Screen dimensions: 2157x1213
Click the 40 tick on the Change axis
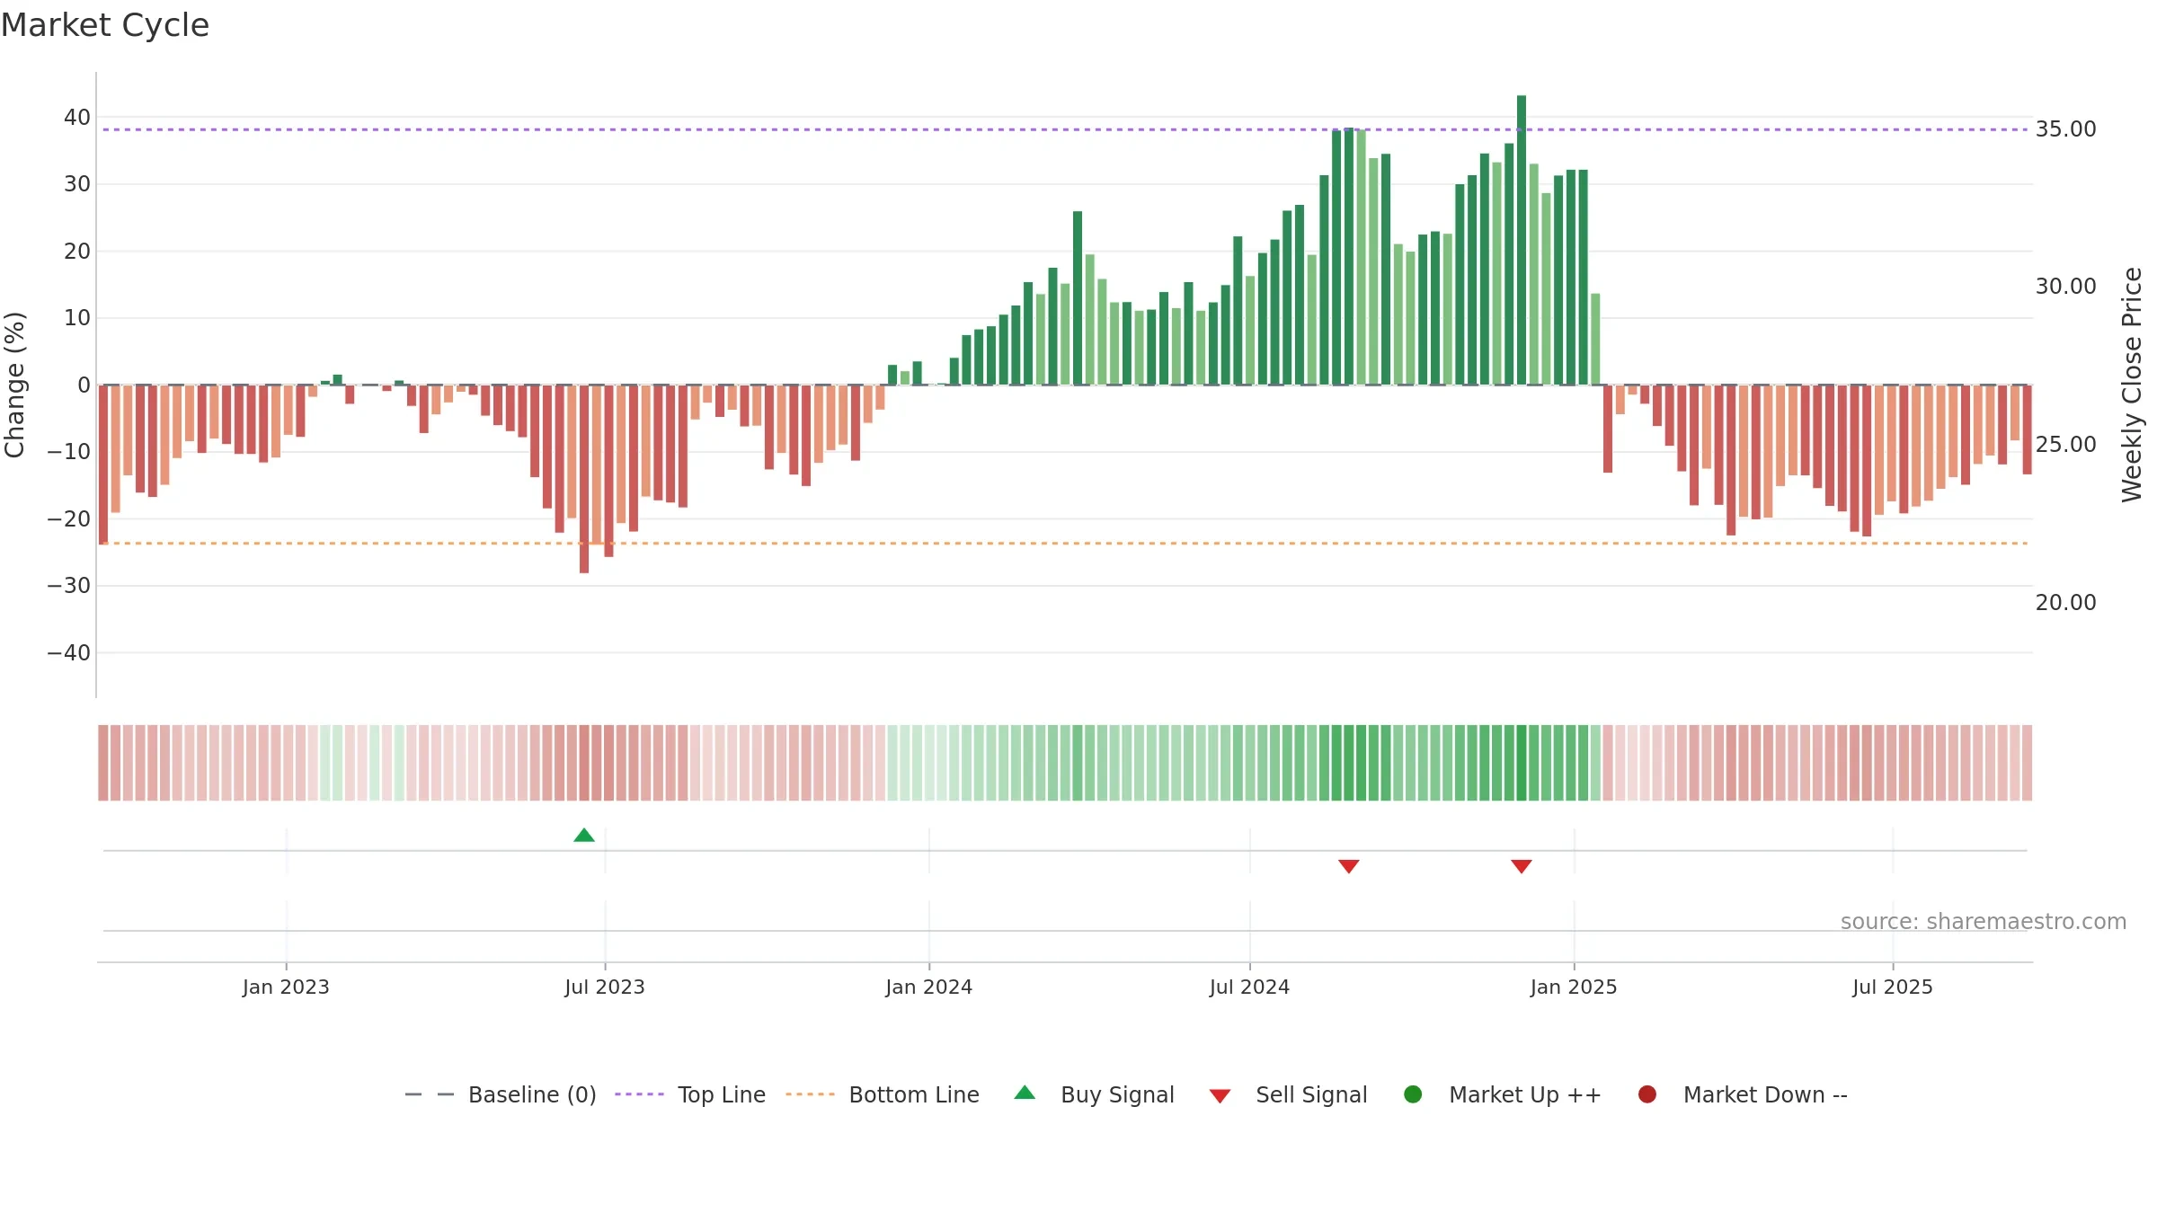click(x=77, y=118)
